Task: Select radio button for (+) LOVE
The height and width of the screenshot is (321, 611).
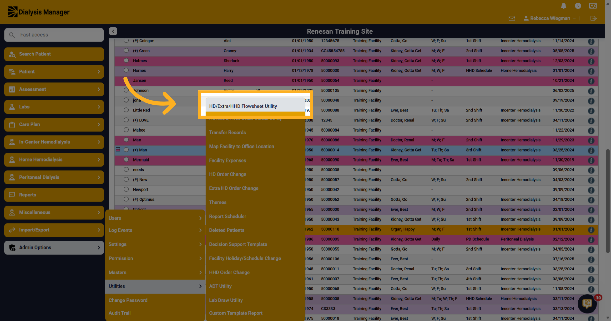Action: coord(126,120)
